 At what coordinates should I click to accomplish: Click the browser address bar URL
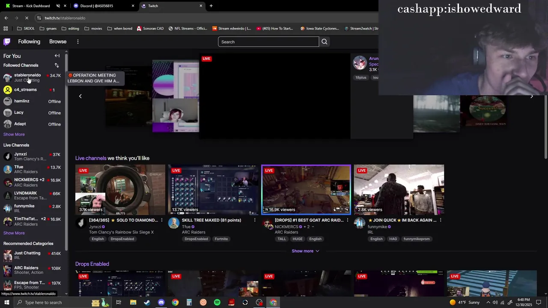(x=65, y=18)
